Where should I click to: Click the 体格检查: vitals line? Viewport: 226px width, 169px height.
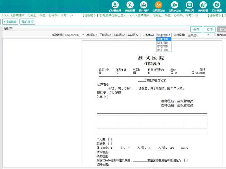142,148
